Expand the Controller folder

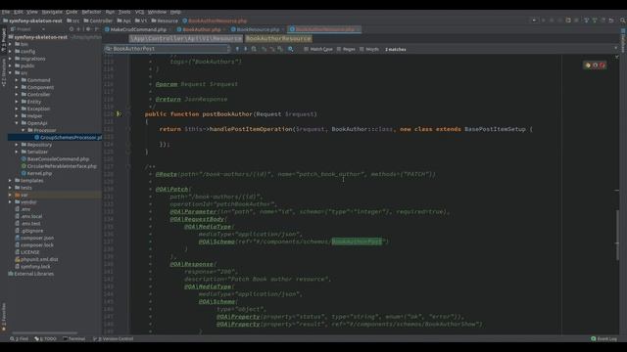pyautogui.click(x=17, y=95)
